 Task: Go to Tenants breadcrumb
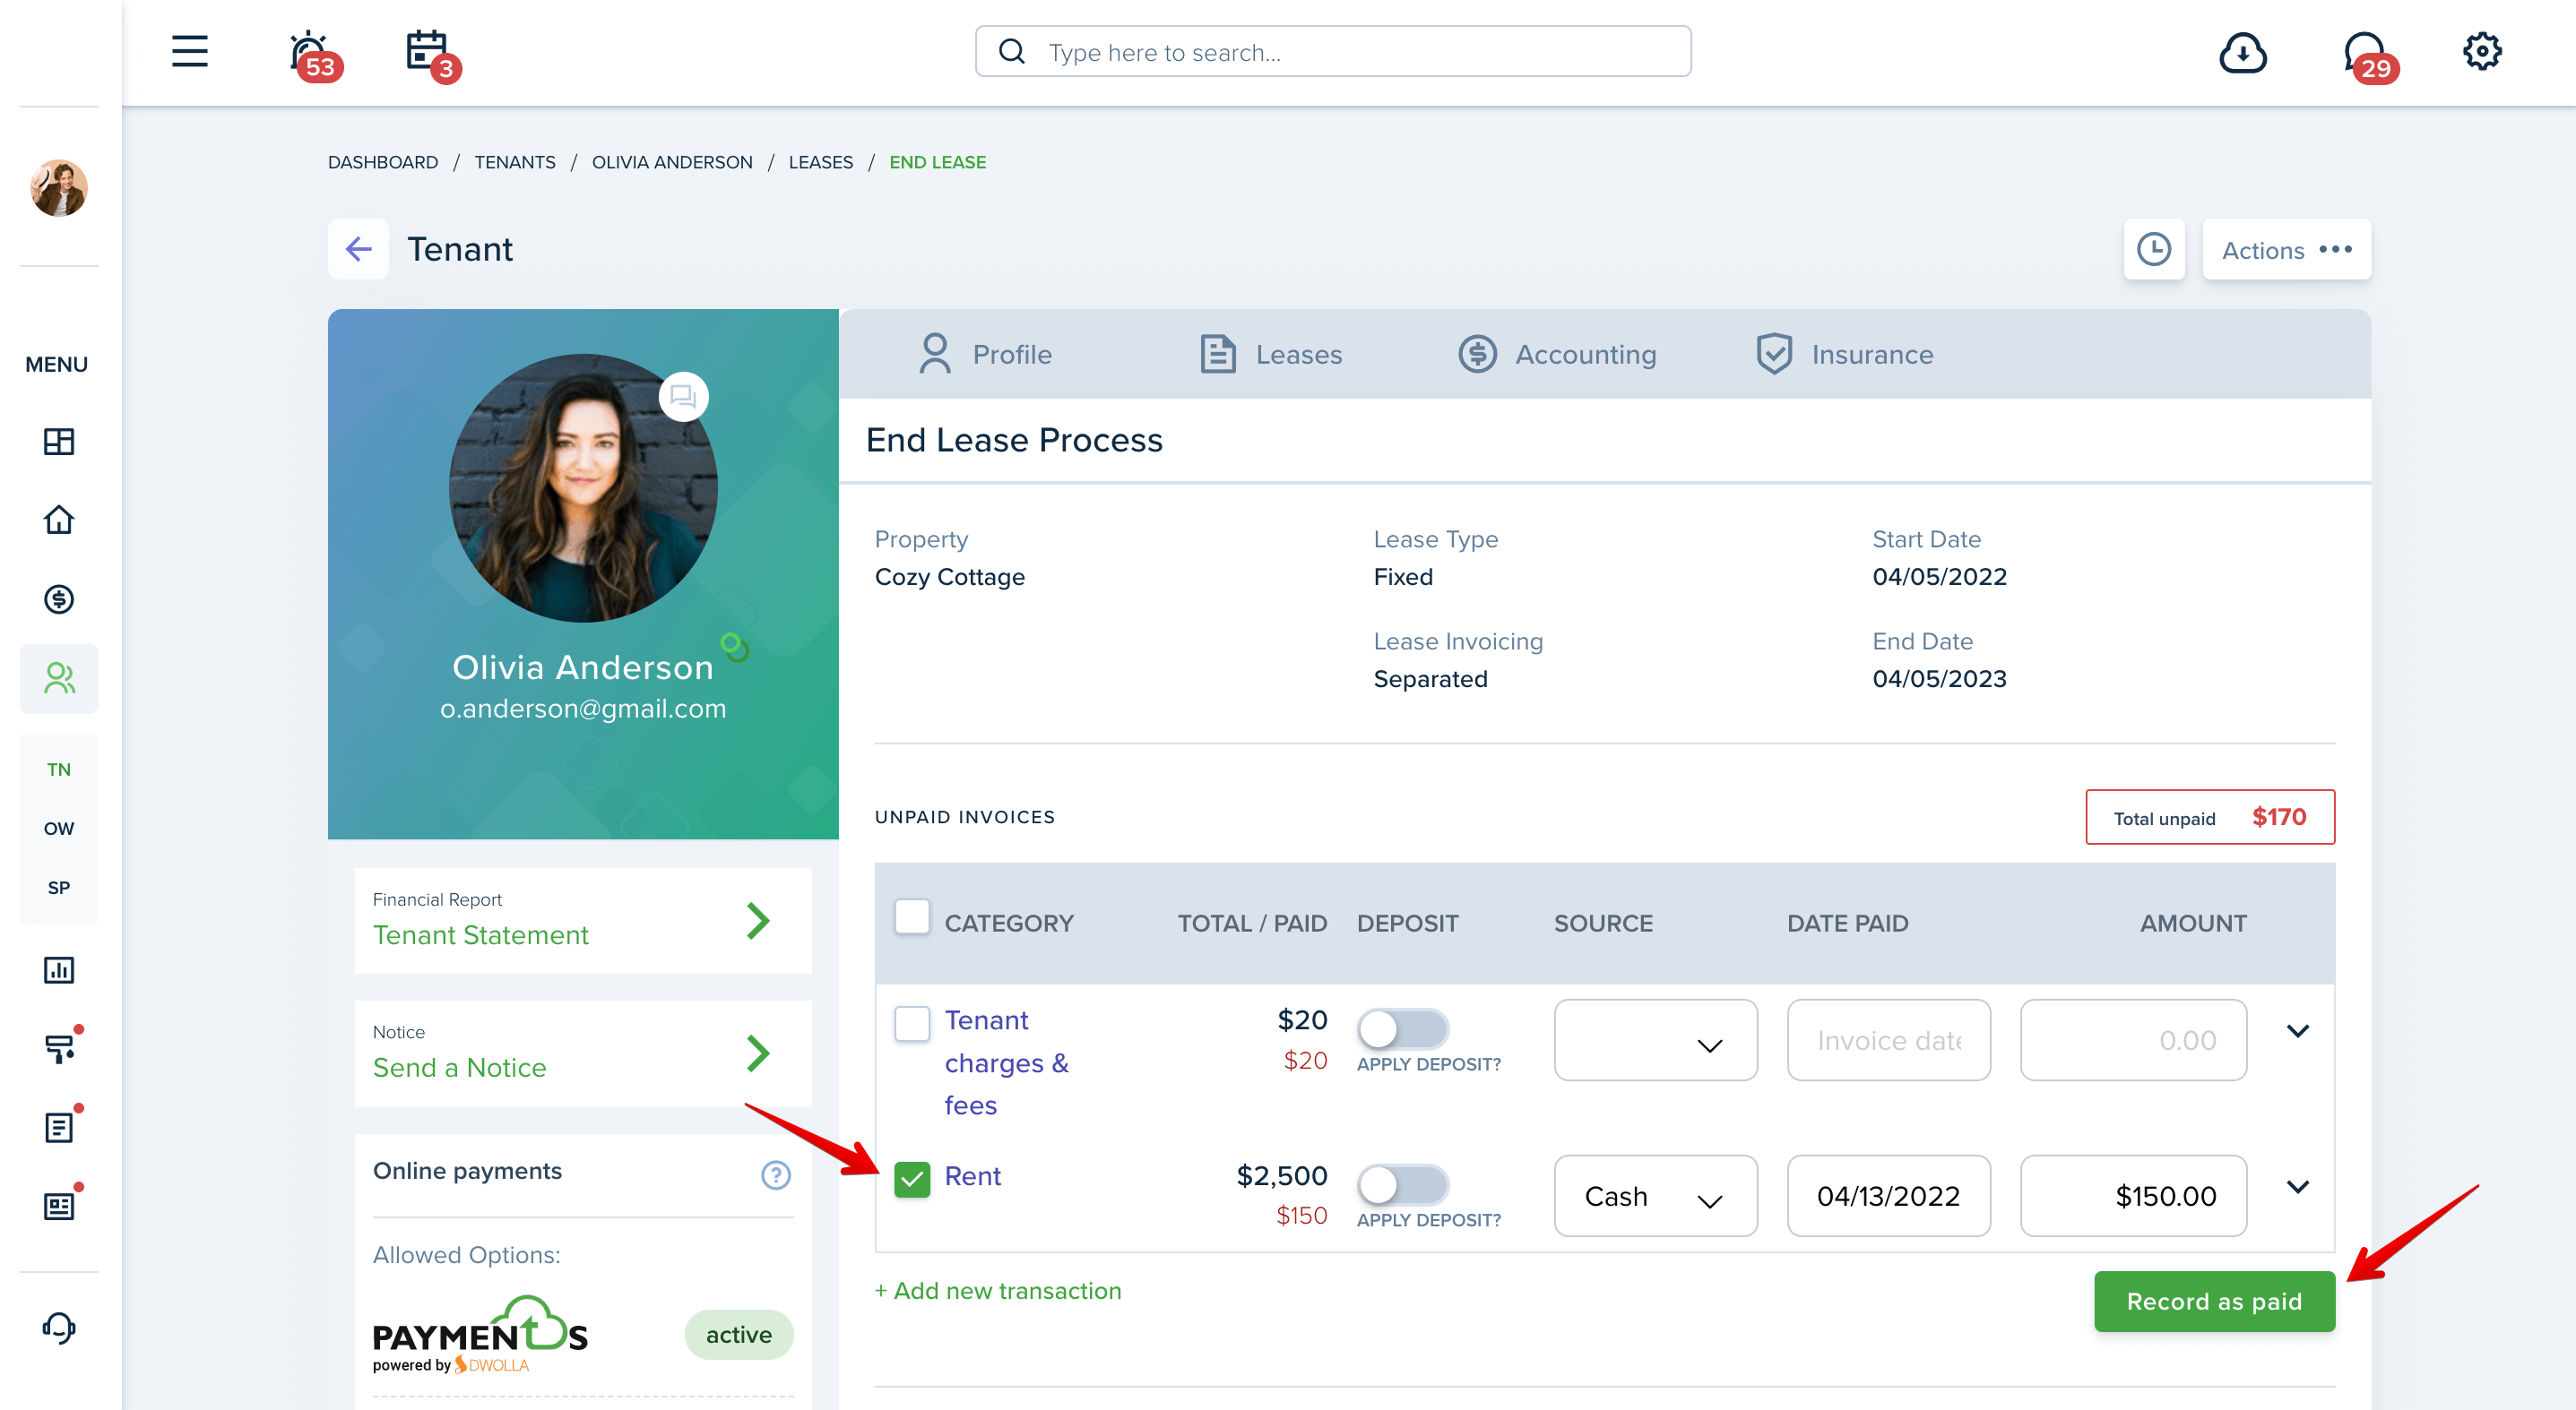pyautogui.click(x=515, y=162)
